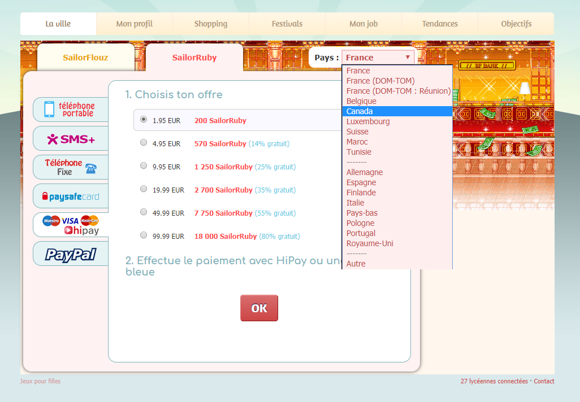Screen dimensions: 580x402
Task: Switch to the SailorRuby tab
Action: click(194, 57)
